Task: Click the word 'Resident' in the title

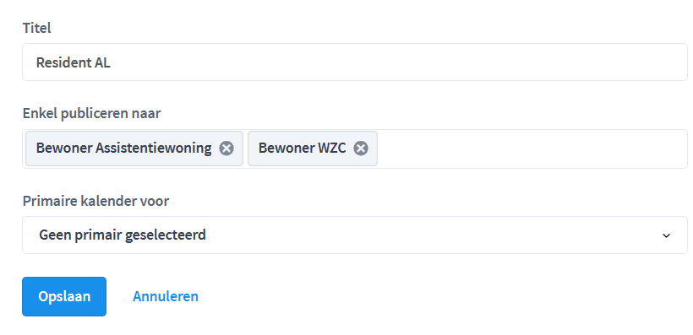Action: click(63, 62)
